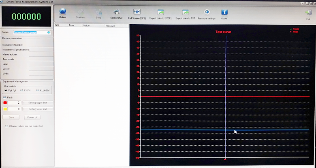The width and height of the screenshot is (316, 168).
Task: Click the Track legend entry
Action: tap(295, 29)
